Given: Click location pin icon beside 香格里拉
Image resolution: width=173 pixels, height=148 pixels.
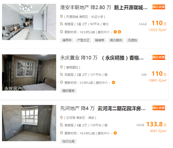Looking at the screenshot, I should coord(61,67).
